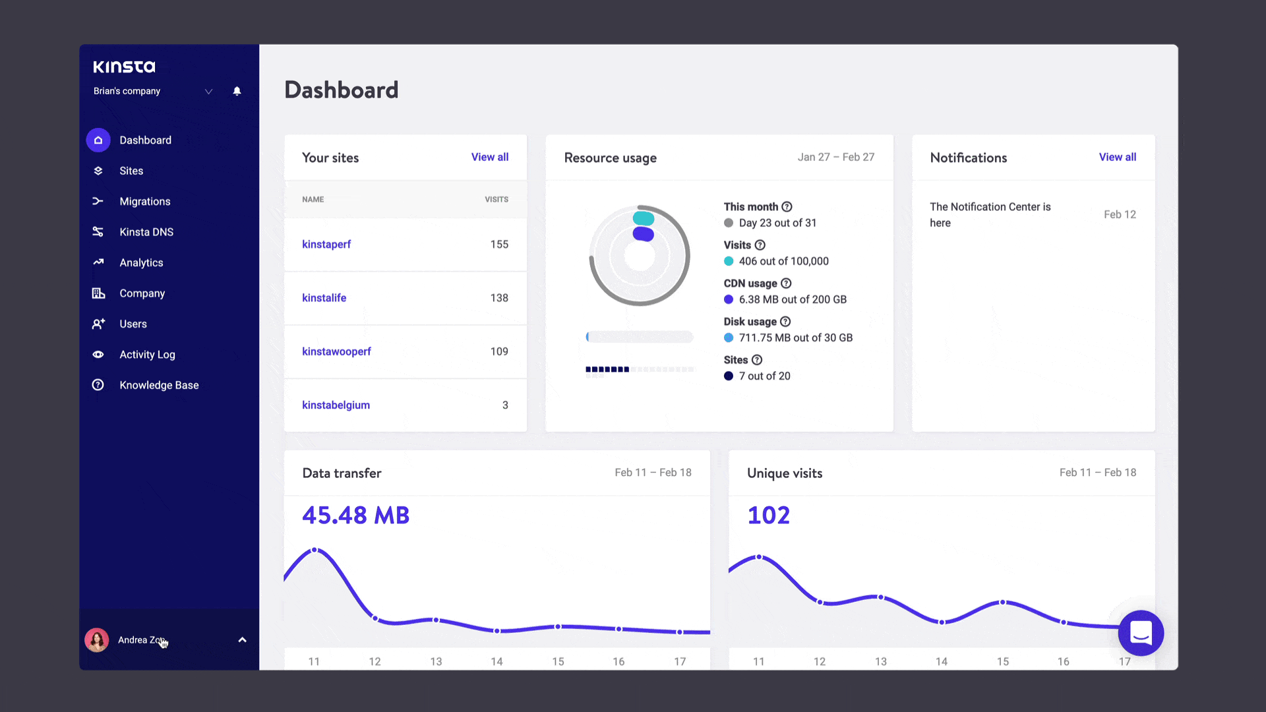Click the Knowledge Base navigation icon
Viewport: 1266px width, 712px height.
[98, 385]
